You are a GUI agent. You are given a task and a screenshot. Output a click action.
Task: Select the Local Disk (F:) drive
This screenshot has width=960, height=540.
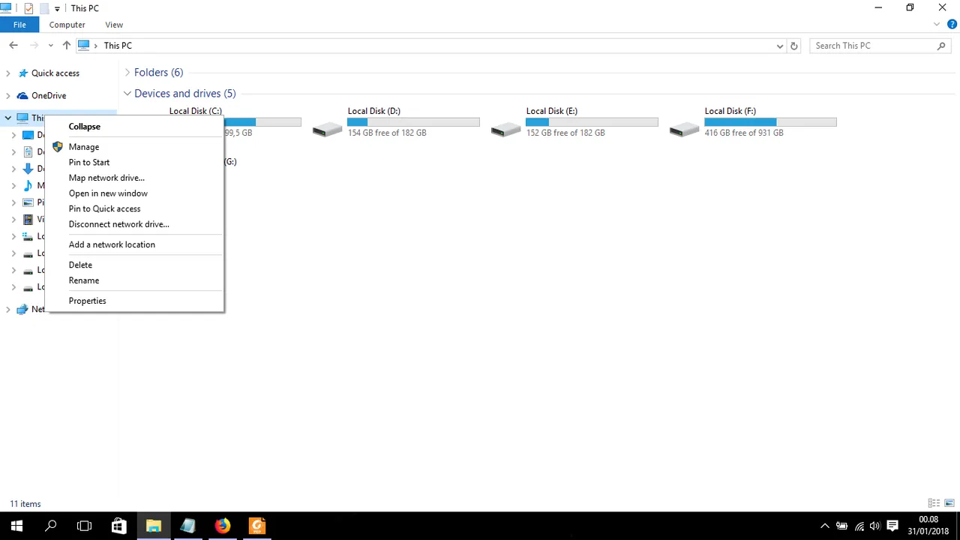pos(753,122)
